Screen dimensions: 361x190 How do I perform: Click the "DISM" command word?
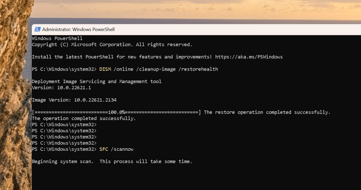tap(105, 69)
